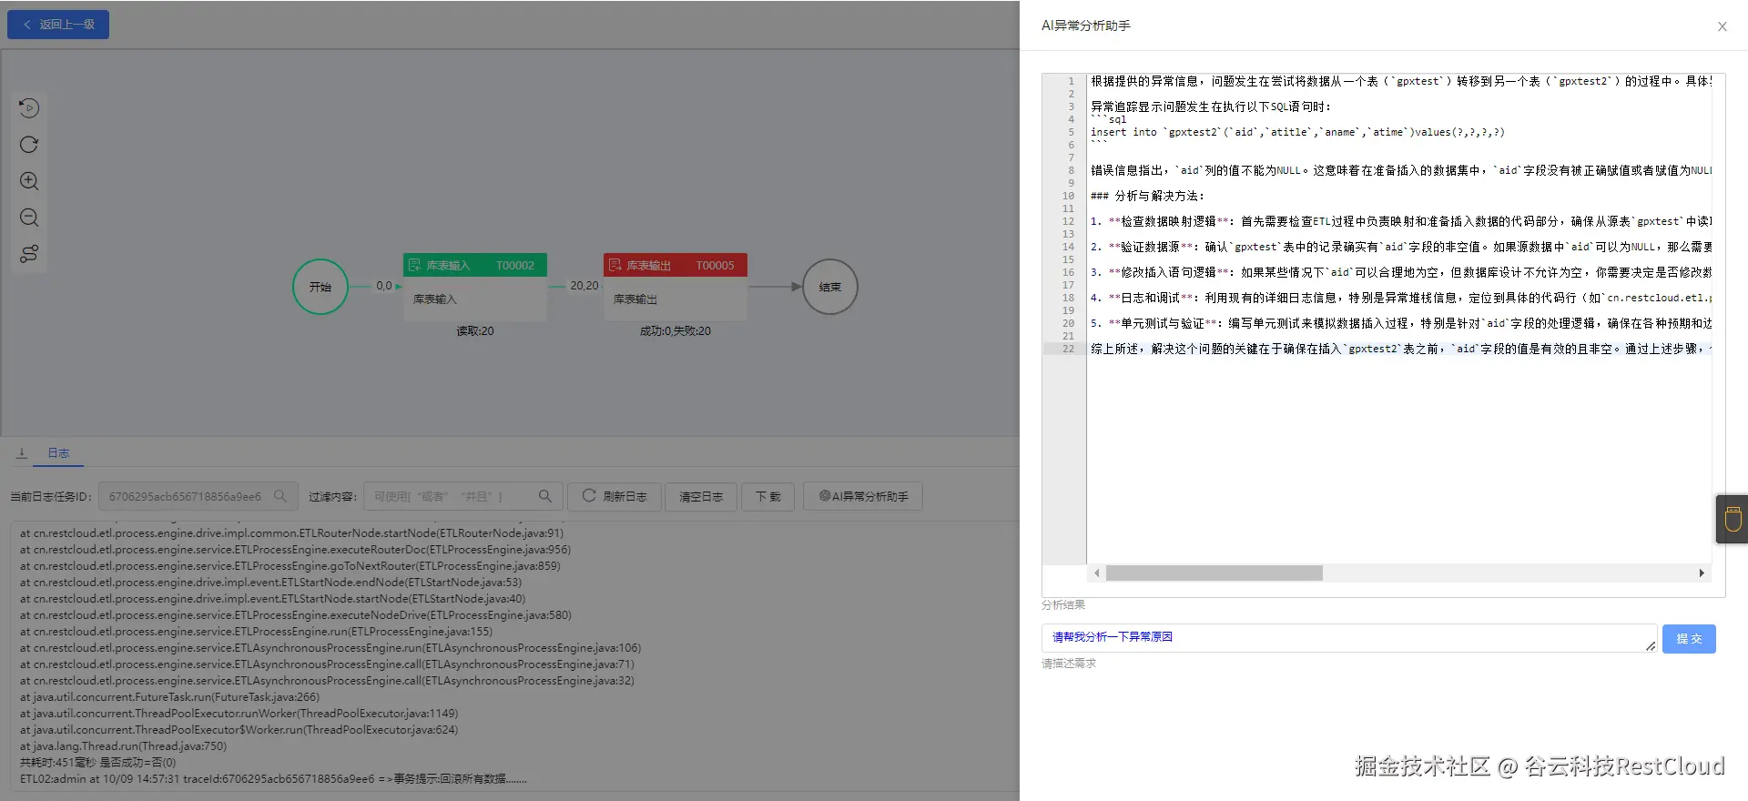Click the horizontal scrollbar thumb in analysis result

[1214, 573]
